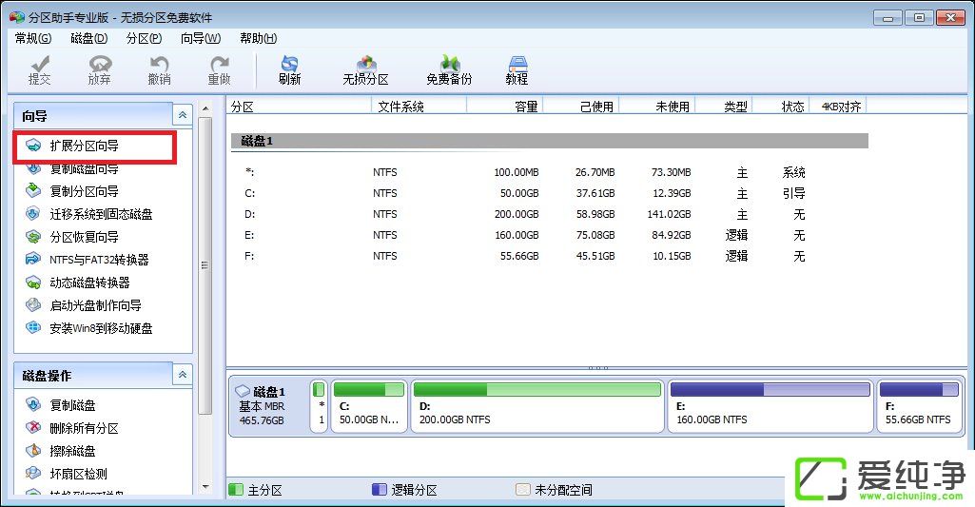Open the NTFS与FAT32转换器 tool
This screenshot has width=975, height=507.
(x=88, y=260)
